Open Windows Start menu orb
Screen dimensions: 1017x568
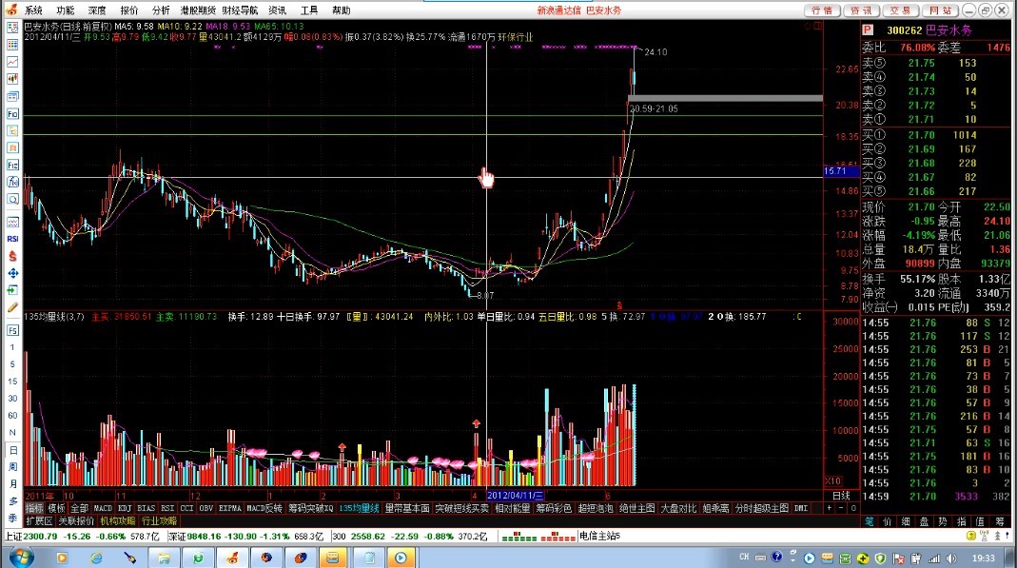pyautogui.click(x=21, y=557)
